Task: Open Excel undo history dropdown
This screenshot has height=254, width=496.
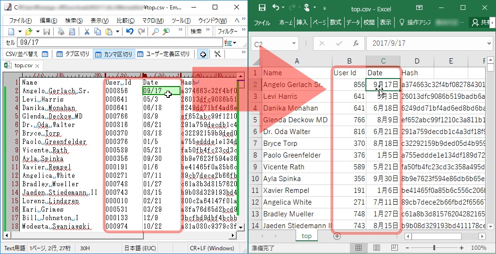Action: 283,8
